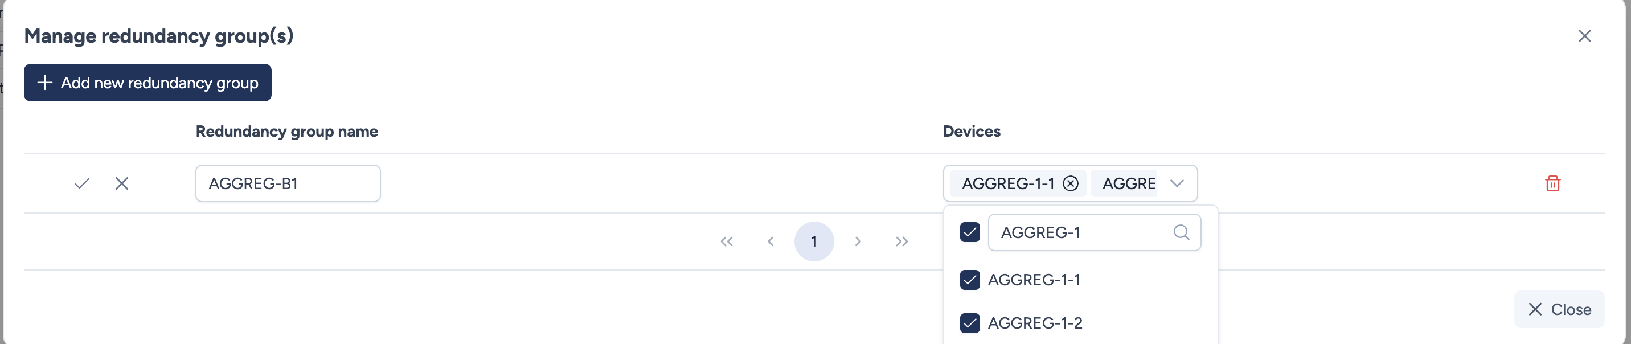Select page 1 in pagination
This screenshot has height=344, width=1631.
(x=814, y=241)
